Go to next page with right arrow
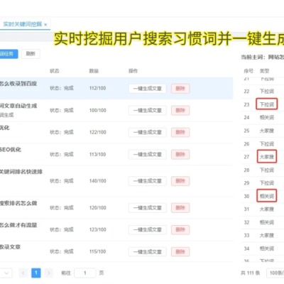This screenshot has width=284, height=284. [x=49, y=273]
